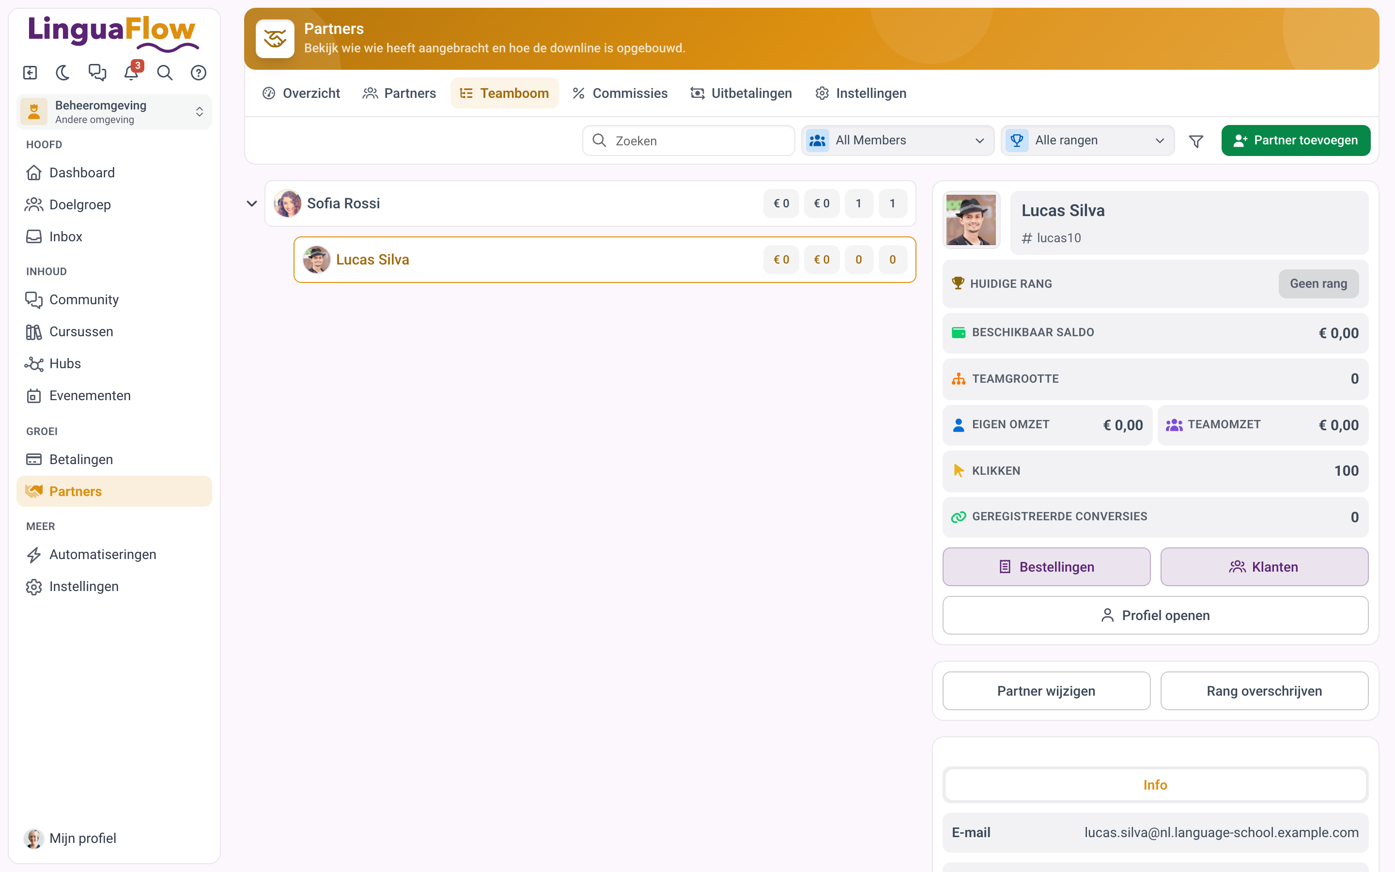
Task: Select the Teamboom tab
Action: (x=504, y=93)
